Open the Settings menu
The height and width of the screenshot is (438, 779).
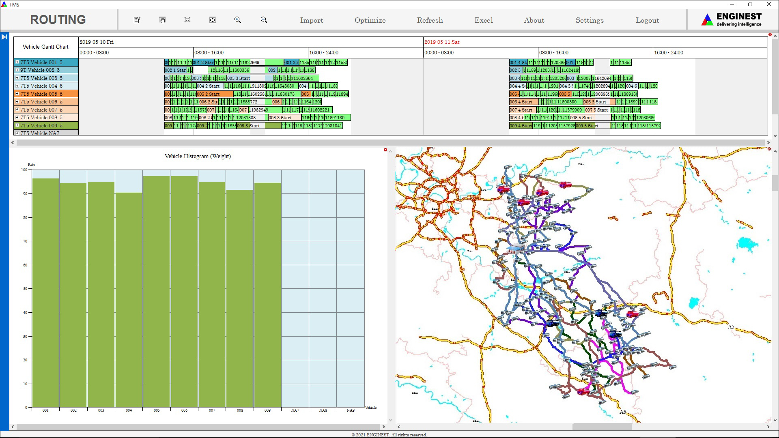589,20
